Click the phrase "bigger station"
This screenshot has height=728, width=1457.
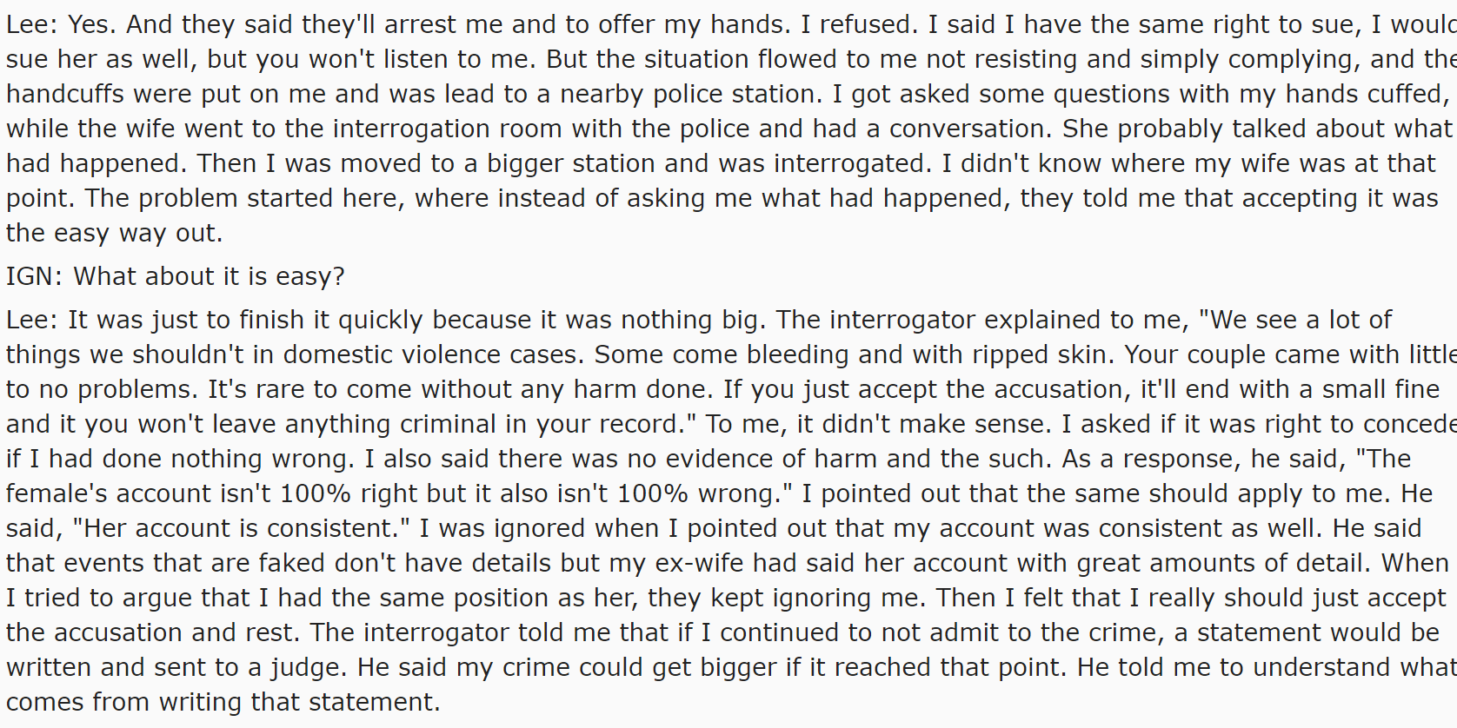click(578, 163)
